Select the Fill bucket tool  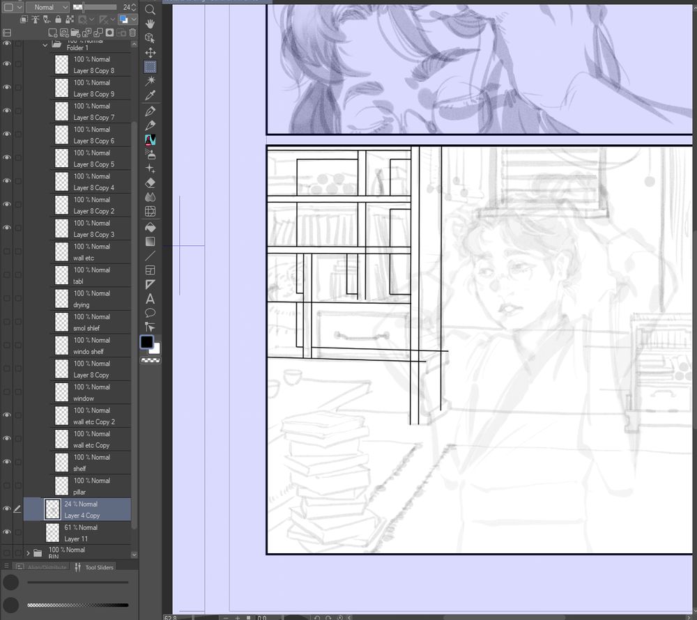(151, 227)
